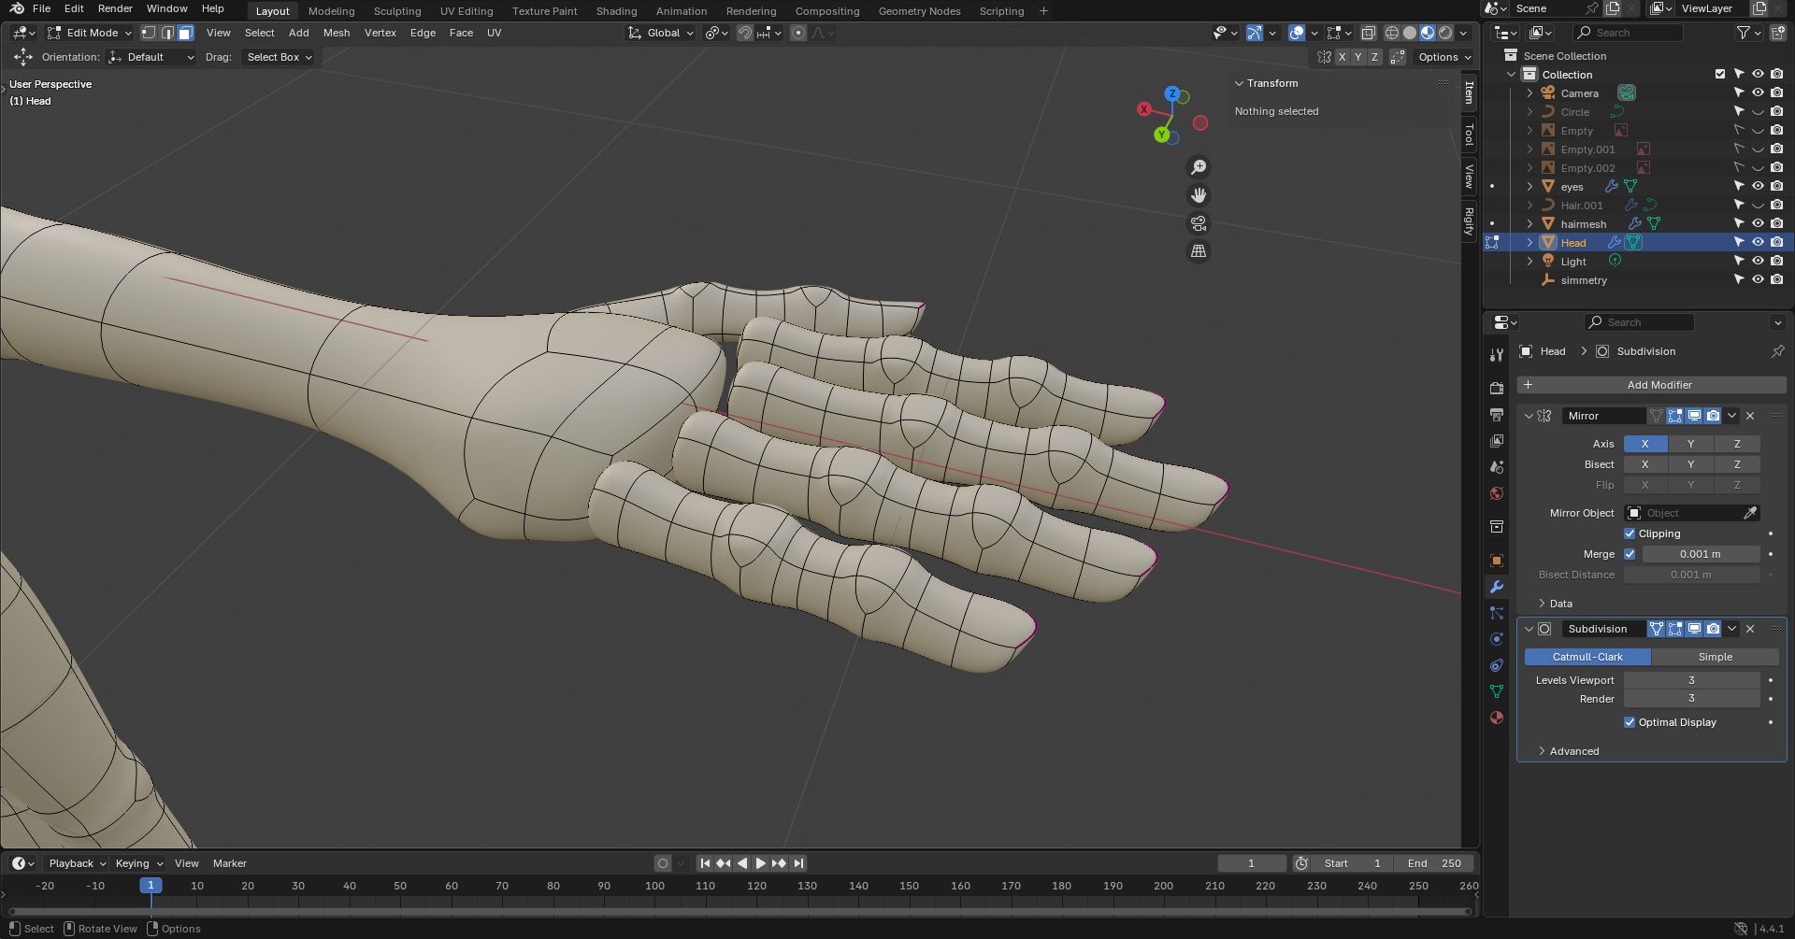Hide the hairmesh object in viewport
The image size is (1795, 939).
pyautogui.click(x=1758, y=223)
